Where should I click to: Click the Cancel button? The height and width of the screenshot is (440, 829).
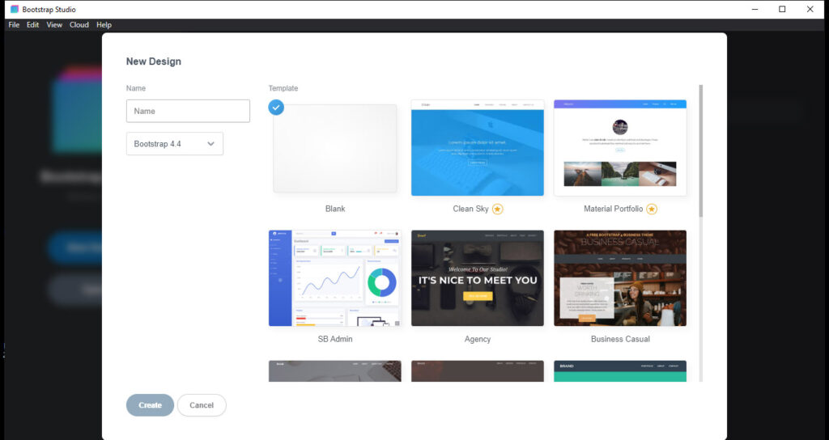[x=202, y=405]
